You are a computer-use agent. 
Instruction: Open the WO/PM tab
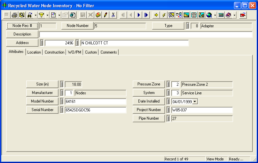pos(75,52)
